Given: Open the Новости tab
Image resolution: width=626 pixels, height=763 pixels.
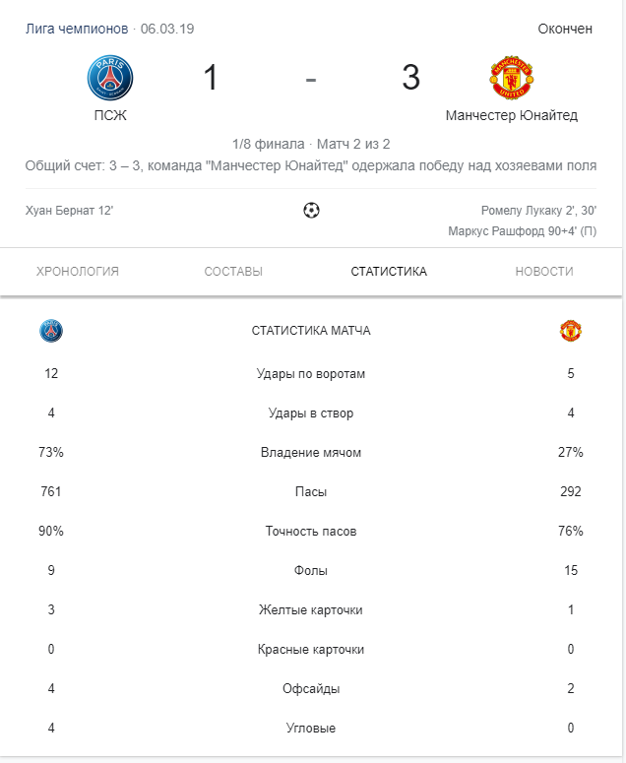Looking at the screenshot, I should tap(544, 272).
